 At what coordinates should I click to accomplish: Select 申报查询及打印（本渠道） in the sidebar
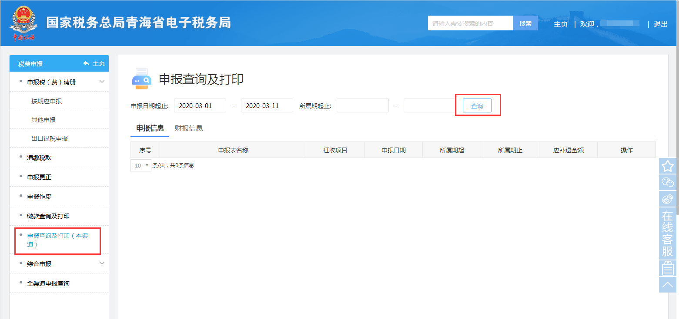(x=57, y=240)
